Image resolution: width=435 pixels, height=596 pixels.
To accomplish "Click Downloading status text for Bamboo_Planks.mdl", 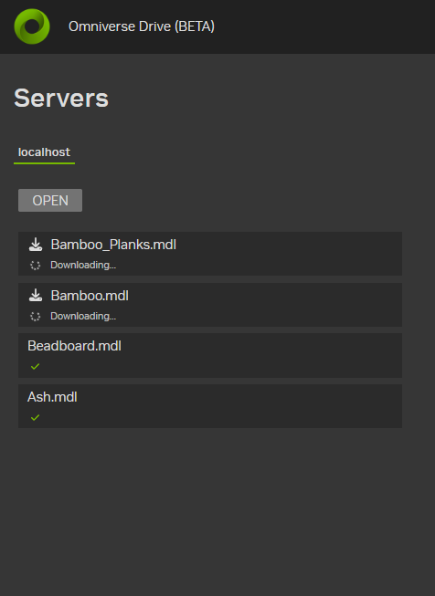I will (83, 265).
